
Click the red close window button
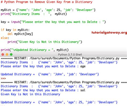(x=3, y=54)
